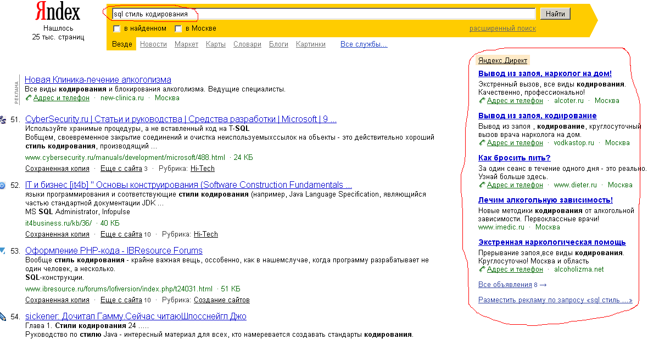Open the "расширенный поиск" link
This screenshot has height=339, width=648.
pyautogui.click(x=502, y=28)
